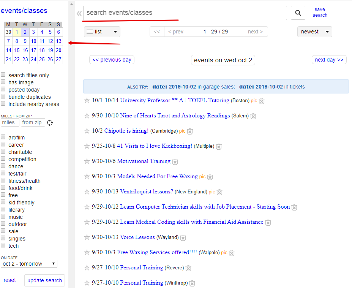Hide the Nine of Hearts Tarot listing
352x288 pixels.
click(253, 116)
